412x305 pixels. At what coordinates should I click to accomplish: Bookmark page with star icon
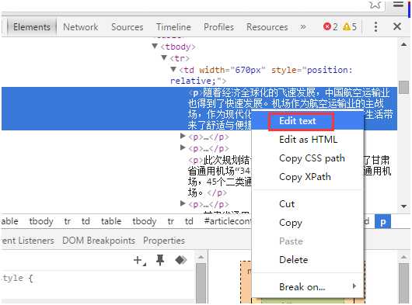click(375, 5)
